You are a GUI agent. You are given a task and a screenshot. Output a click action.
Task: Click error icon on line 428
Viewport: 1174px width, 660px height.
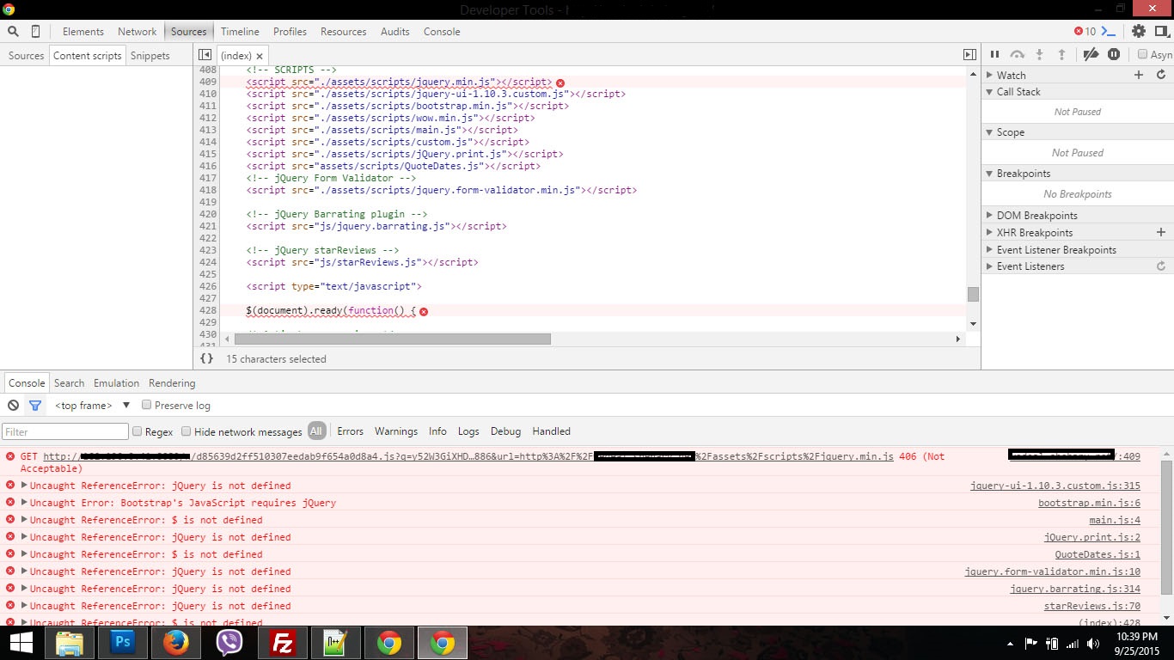[424, 311]
